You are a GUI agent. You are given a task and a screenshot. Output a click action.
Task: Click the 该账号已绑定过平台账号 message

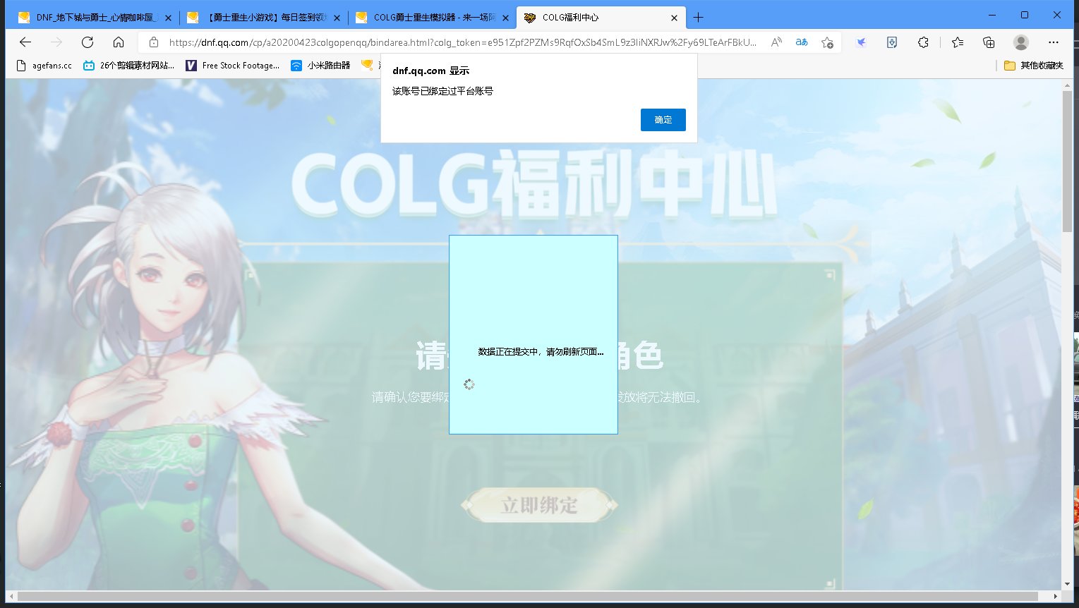(x=442, y=91)
